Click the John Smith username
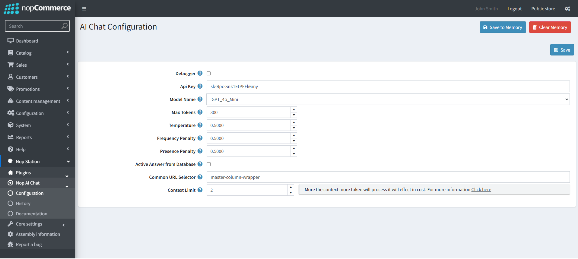 click(x=486, y=9)
